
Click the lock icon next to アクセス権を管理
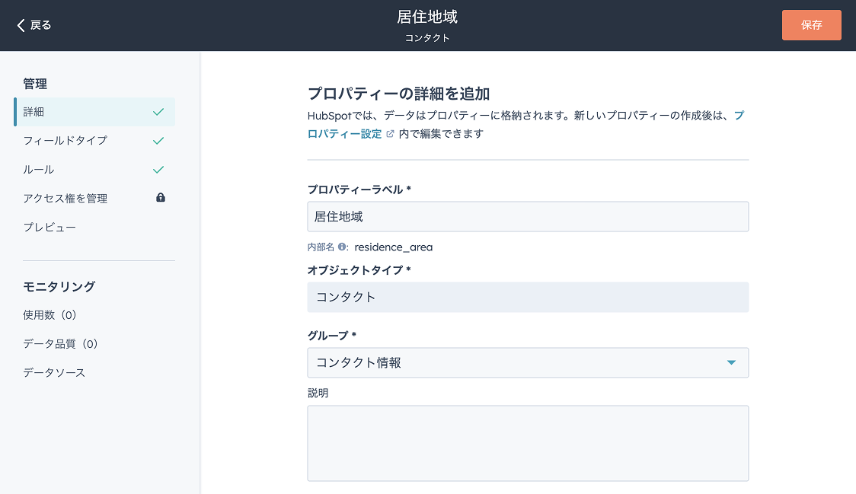coord(161,198)
